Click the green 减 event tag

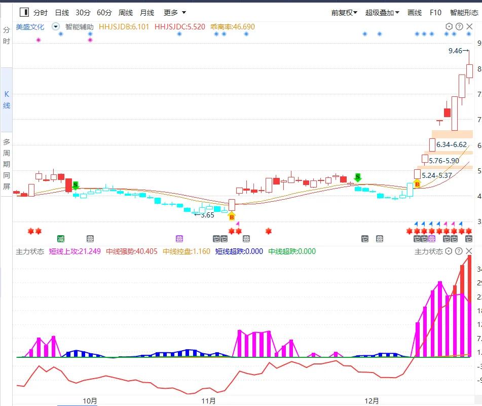tap(61, 239)
